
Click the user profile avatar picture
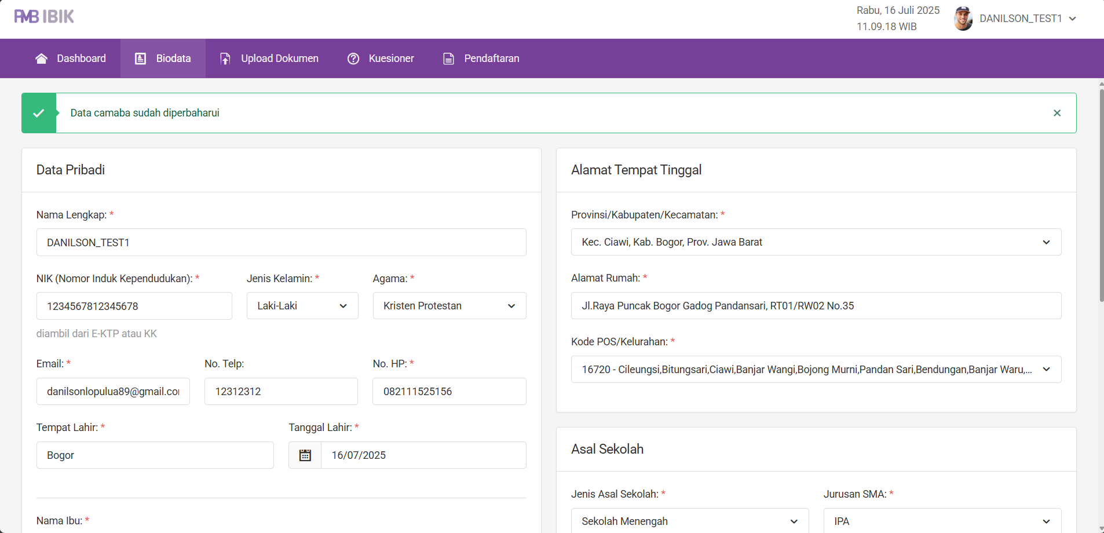click(x=963, y=19)
